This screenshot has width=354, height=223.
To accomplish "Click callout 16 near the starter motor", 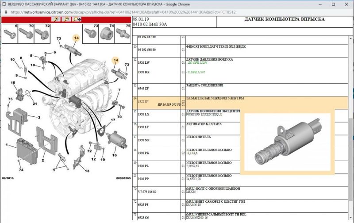I will click(x=115, y=155).
